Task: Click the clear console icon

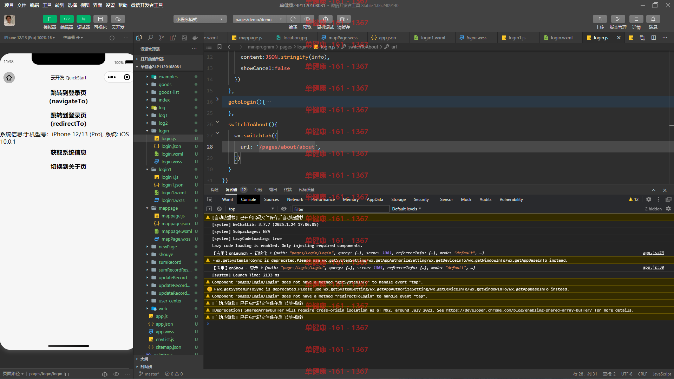Action: 220,209
